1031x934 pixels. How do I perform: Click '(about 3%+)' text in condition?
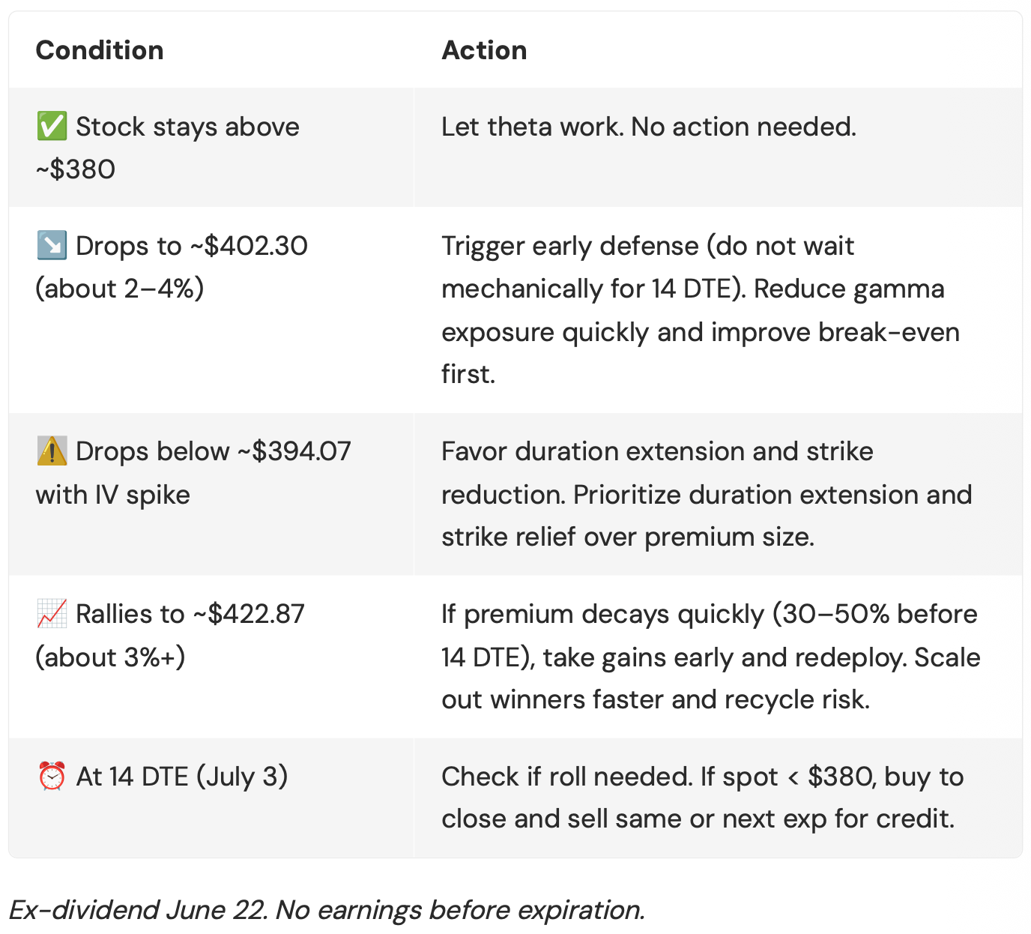pos(110,657)
